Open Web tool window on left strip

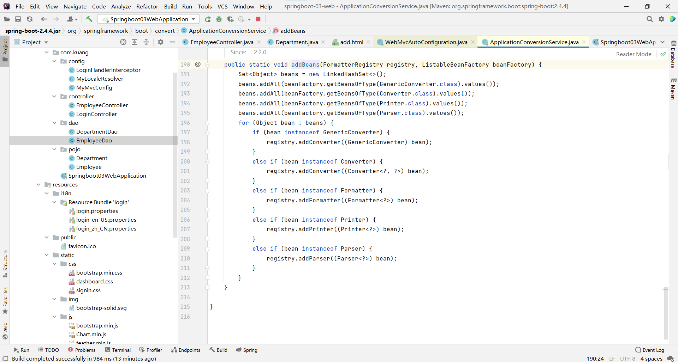5,331
